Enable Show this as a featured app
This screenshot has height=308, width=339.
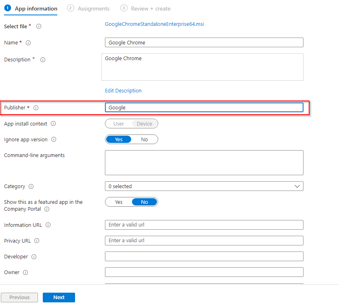(118, 202)
